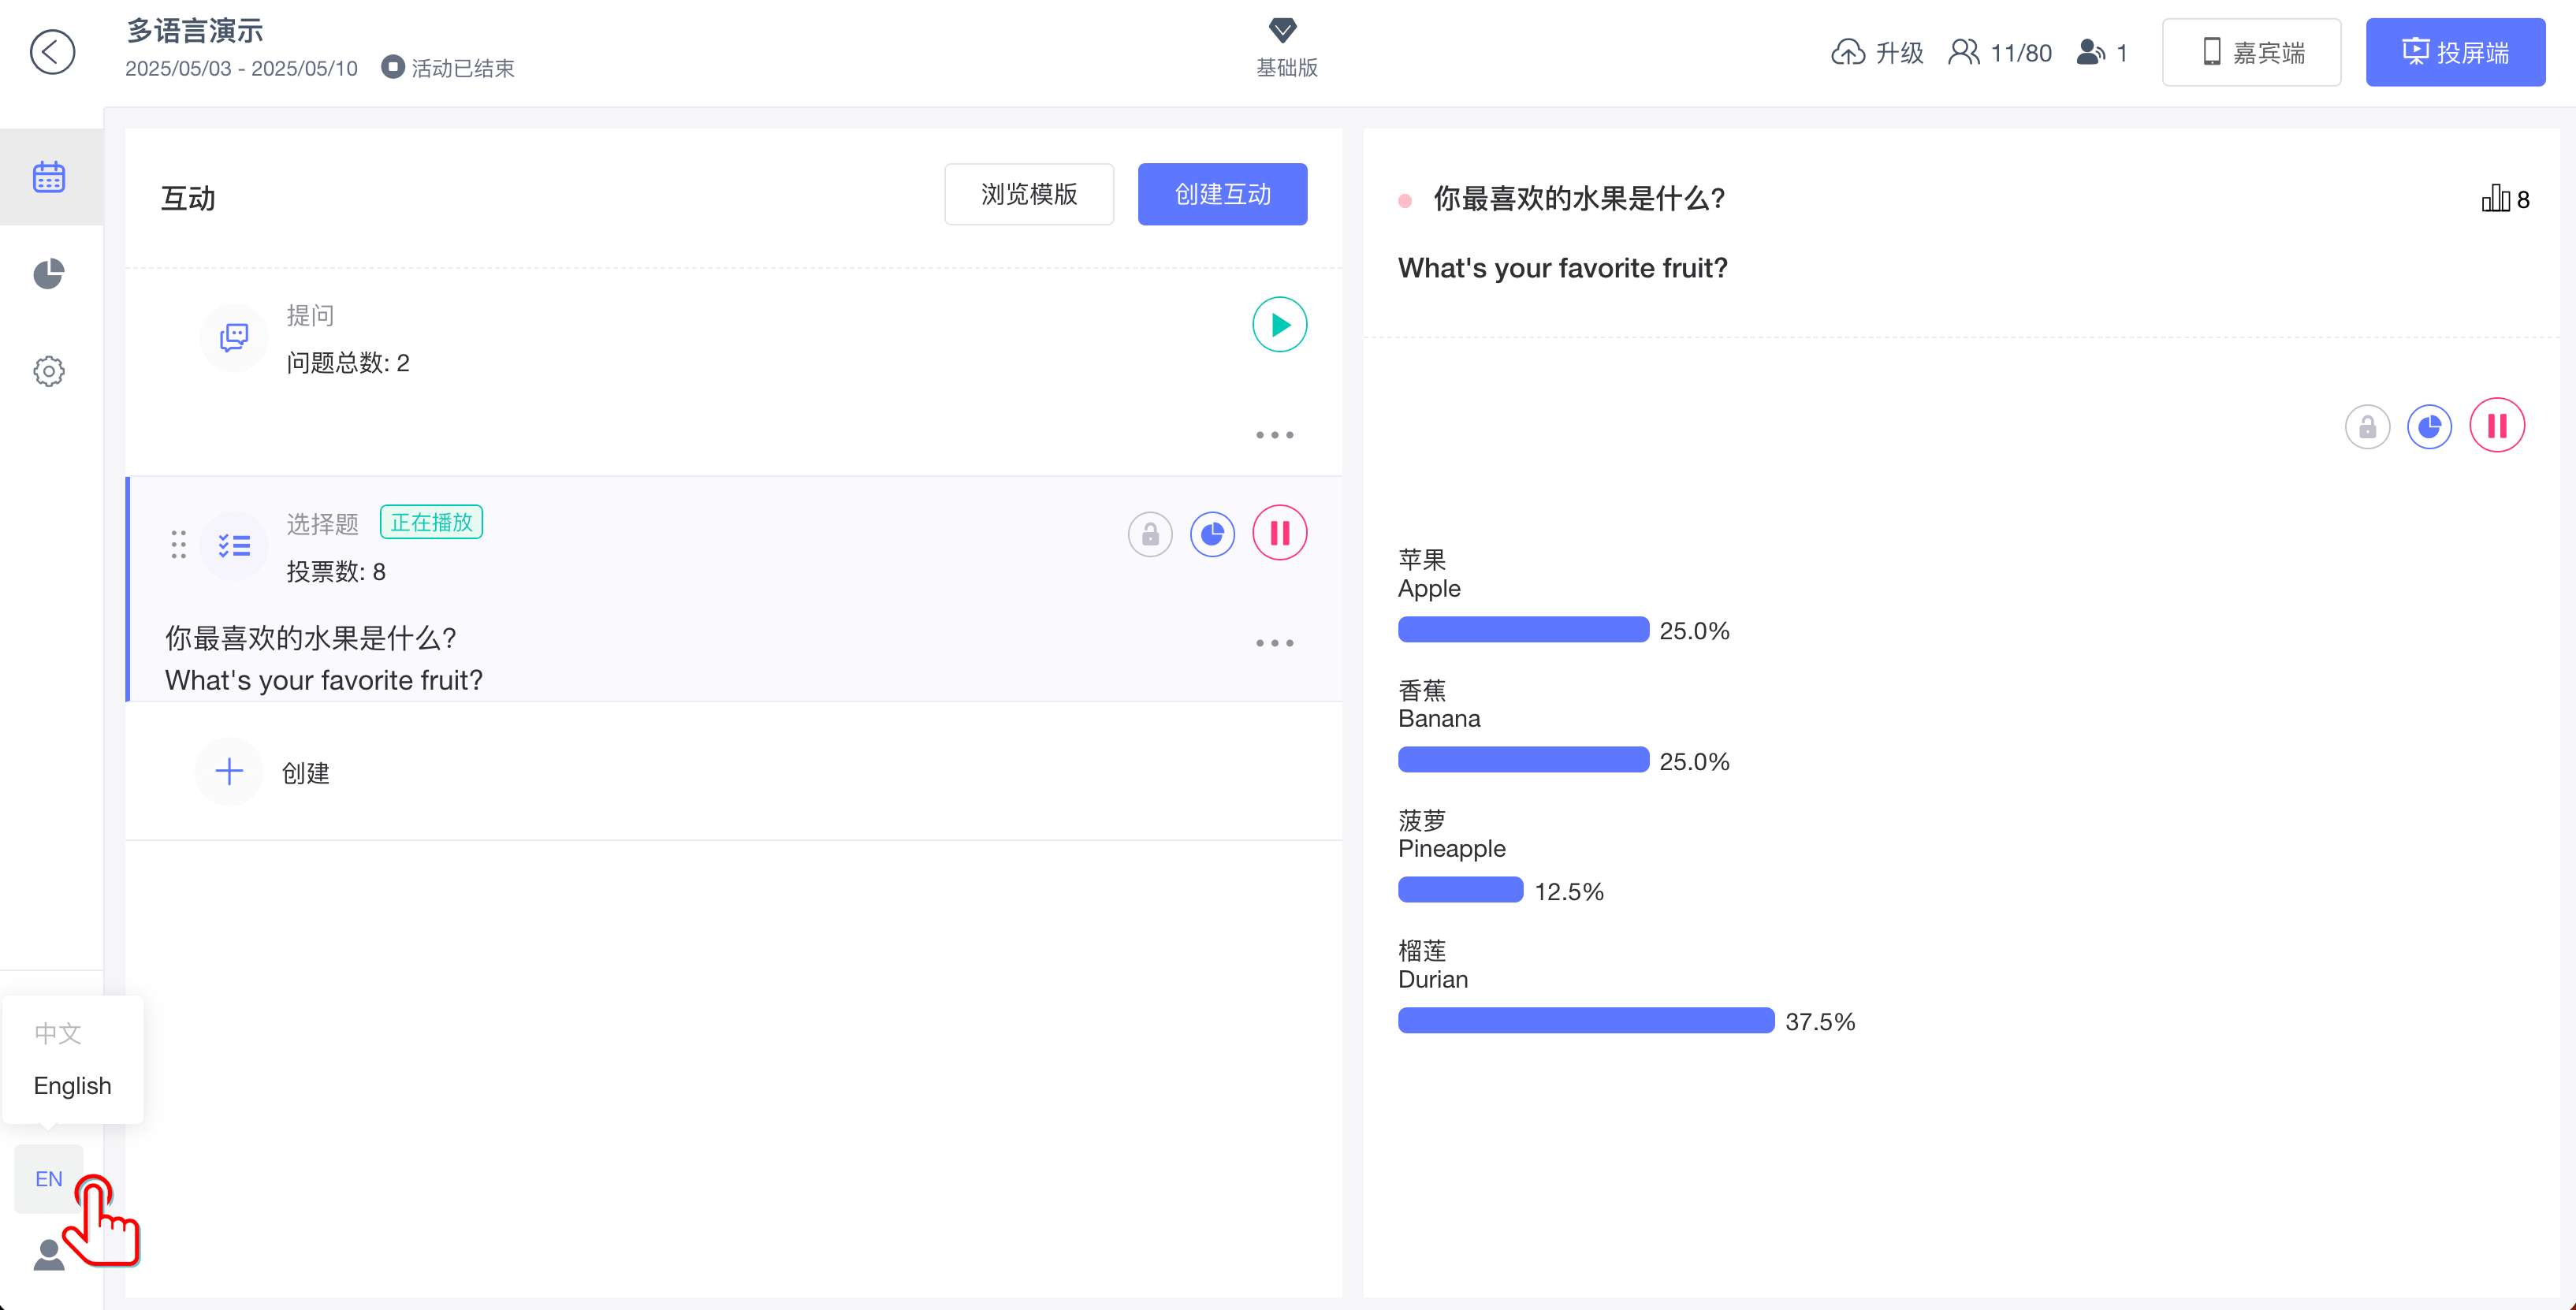Screen dimensions: 2576x1310
Task: Grab the drag handle of 选择题 item
Action: [x=178, y=545]
